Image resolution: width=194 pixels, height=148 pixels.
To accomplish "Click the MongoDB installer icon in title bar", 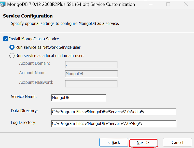I will (3, 4).
